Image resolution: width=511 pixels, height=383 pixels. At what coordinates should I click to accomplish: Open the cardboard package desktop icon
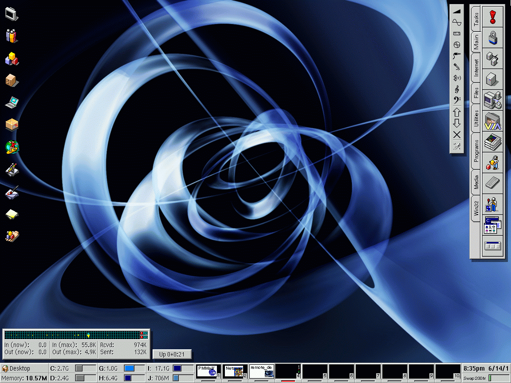tap(12, 125)
